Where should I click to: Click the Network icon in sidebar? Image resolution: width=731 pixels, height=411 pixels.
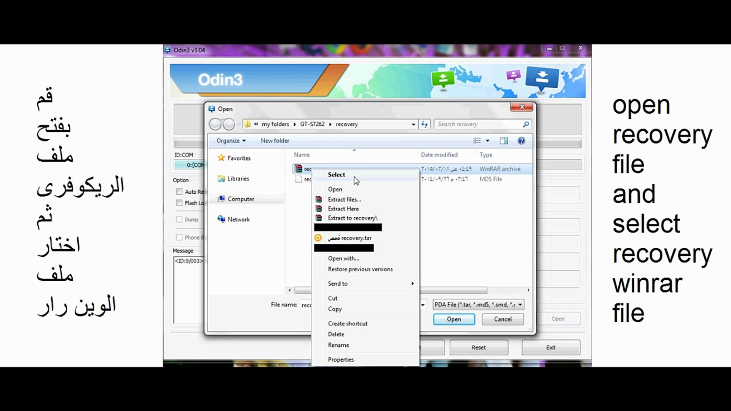221,219
